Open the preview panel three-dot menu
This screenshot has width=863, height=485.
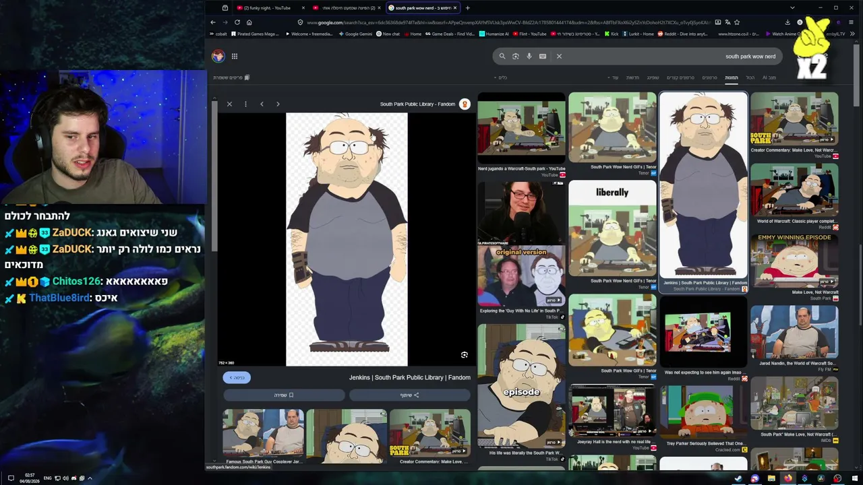tap(245, 104)
